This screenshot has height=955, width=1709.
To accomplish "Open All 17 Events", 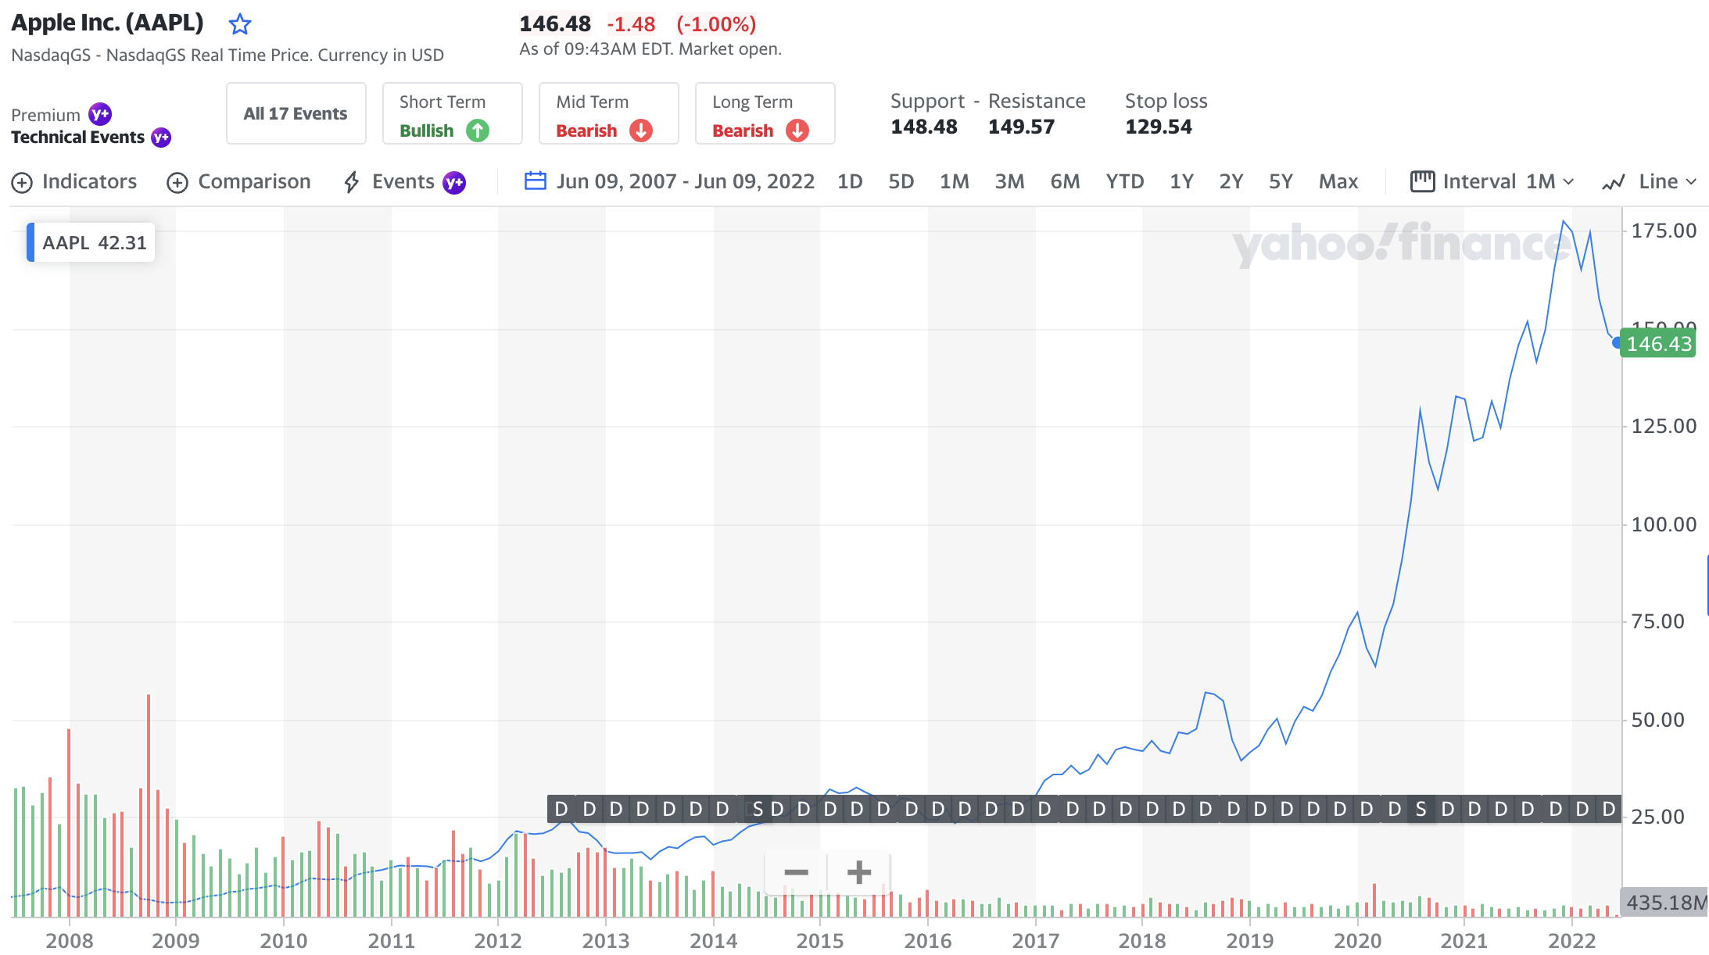I will click(x=296, y=113).
